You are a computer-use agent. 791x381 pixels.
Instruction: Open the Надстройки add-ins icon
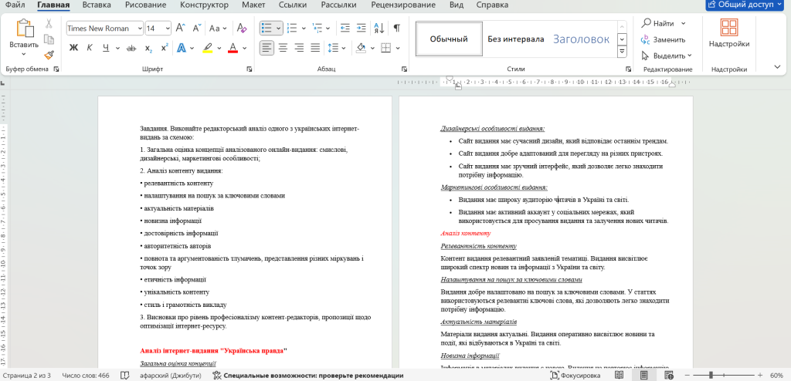pos(728,29)
